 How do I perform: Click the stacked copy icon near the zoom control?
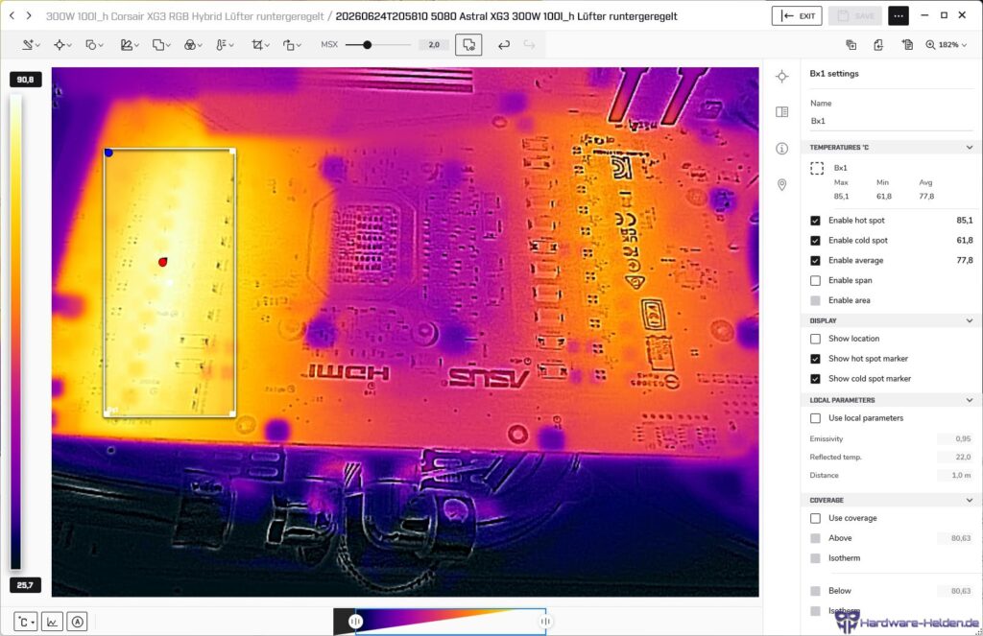(x=851, y=45)
